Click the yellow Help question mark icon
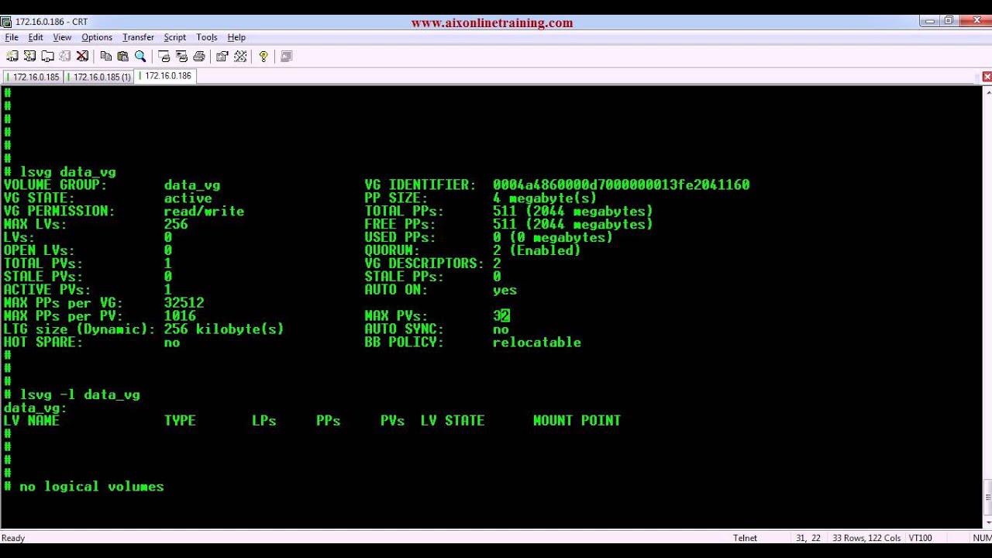This screenshot has width=992, height=558. click(x=263, y=57)
